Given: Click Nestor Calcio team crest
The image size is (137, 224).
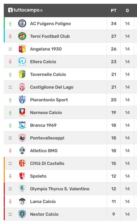Looking at the screenshot, I should 22,214.
